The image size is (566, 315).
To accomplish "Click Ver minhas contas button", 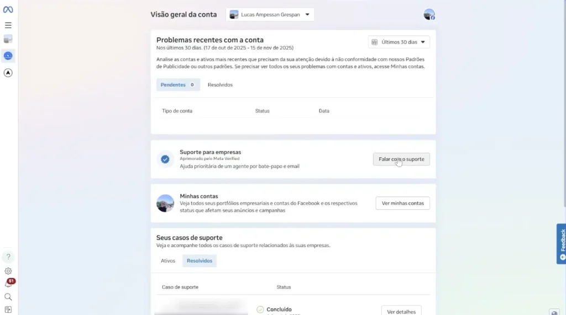I will point(402,203).
